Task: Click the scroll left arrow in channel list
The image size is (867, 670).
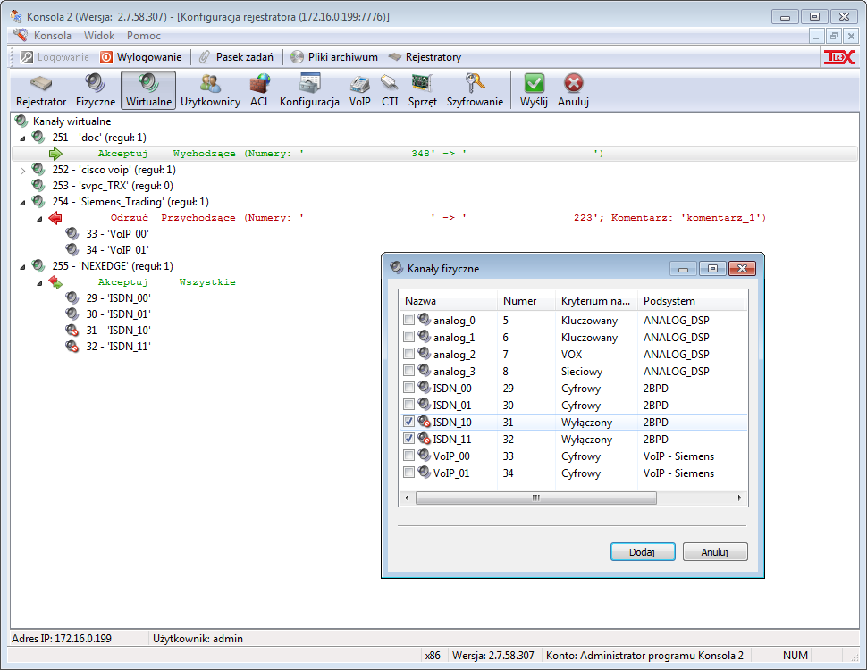Action: (407, 498)
